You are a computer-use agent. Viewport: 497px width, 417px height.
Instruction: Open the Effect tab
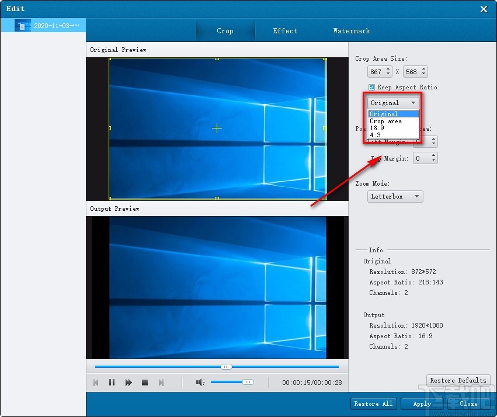coord(285,31)
